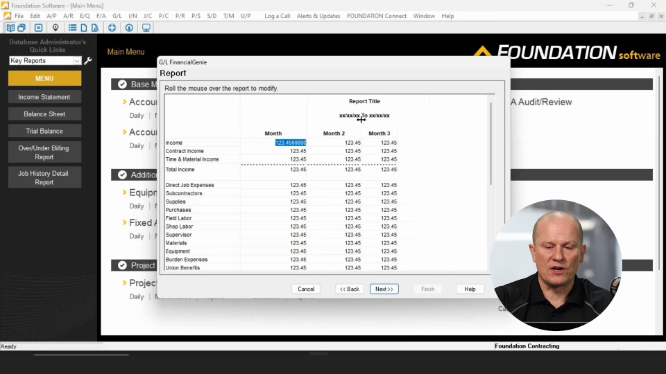The height and width of the screenshot is (374, 666).
Task: Click the Contract Income row label
Action: (x=185, y=151)
